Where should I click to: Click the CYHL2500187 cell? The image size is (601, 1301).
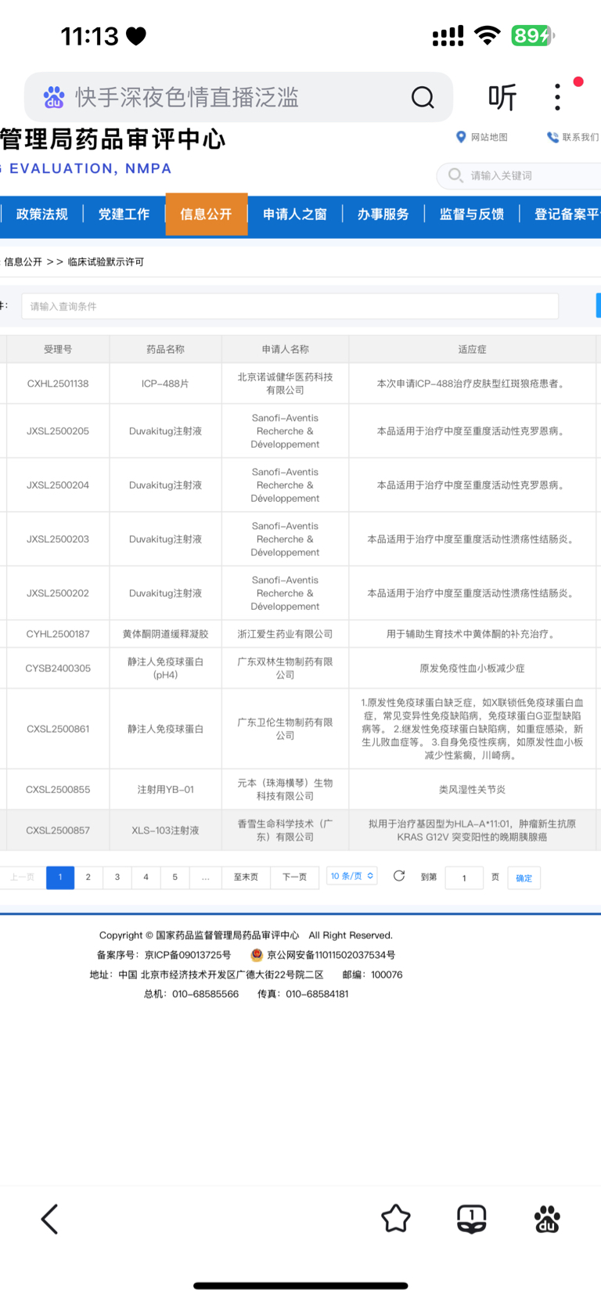(x=58, y=634)
